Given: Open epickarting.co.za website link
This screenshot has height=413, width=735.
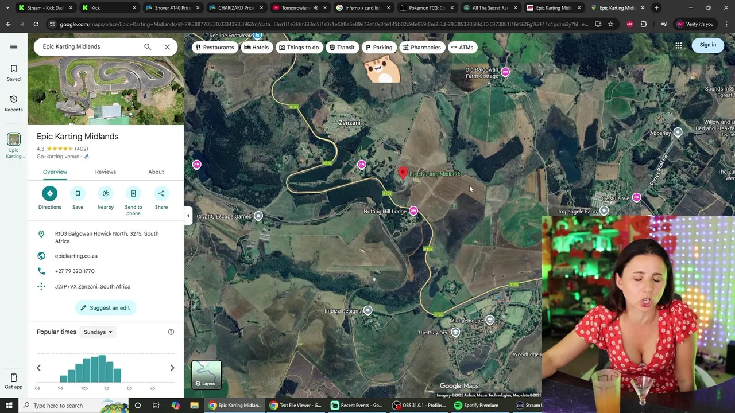Looking at the screenshot, I should (76, 256).
